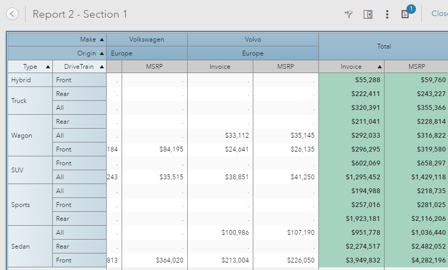This screenshot has height=270, width=448.
Task: Select the Volvo column header
Action: pyautogui.click(x=253, y=39)
